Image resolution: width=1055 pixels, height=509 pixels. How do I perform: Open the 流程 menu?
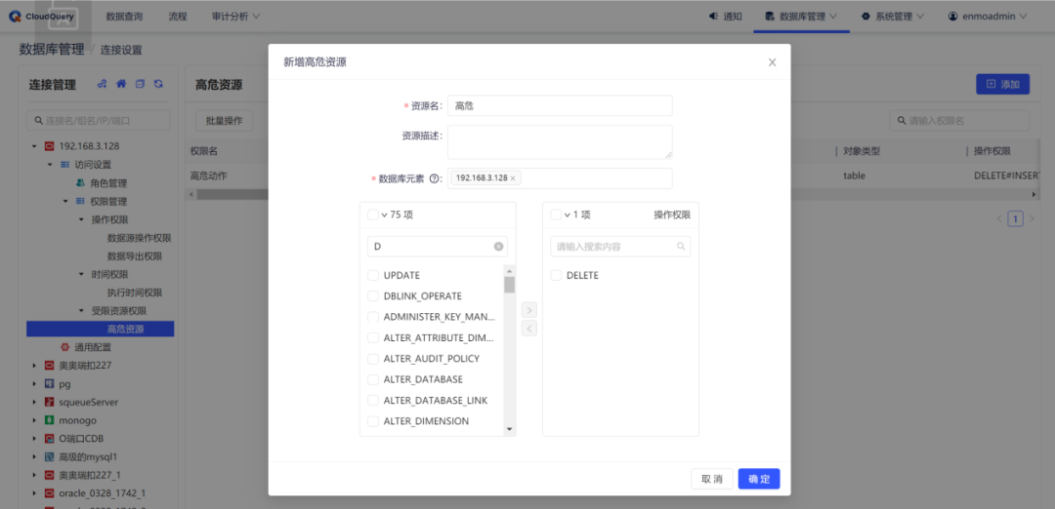(178, 17)
